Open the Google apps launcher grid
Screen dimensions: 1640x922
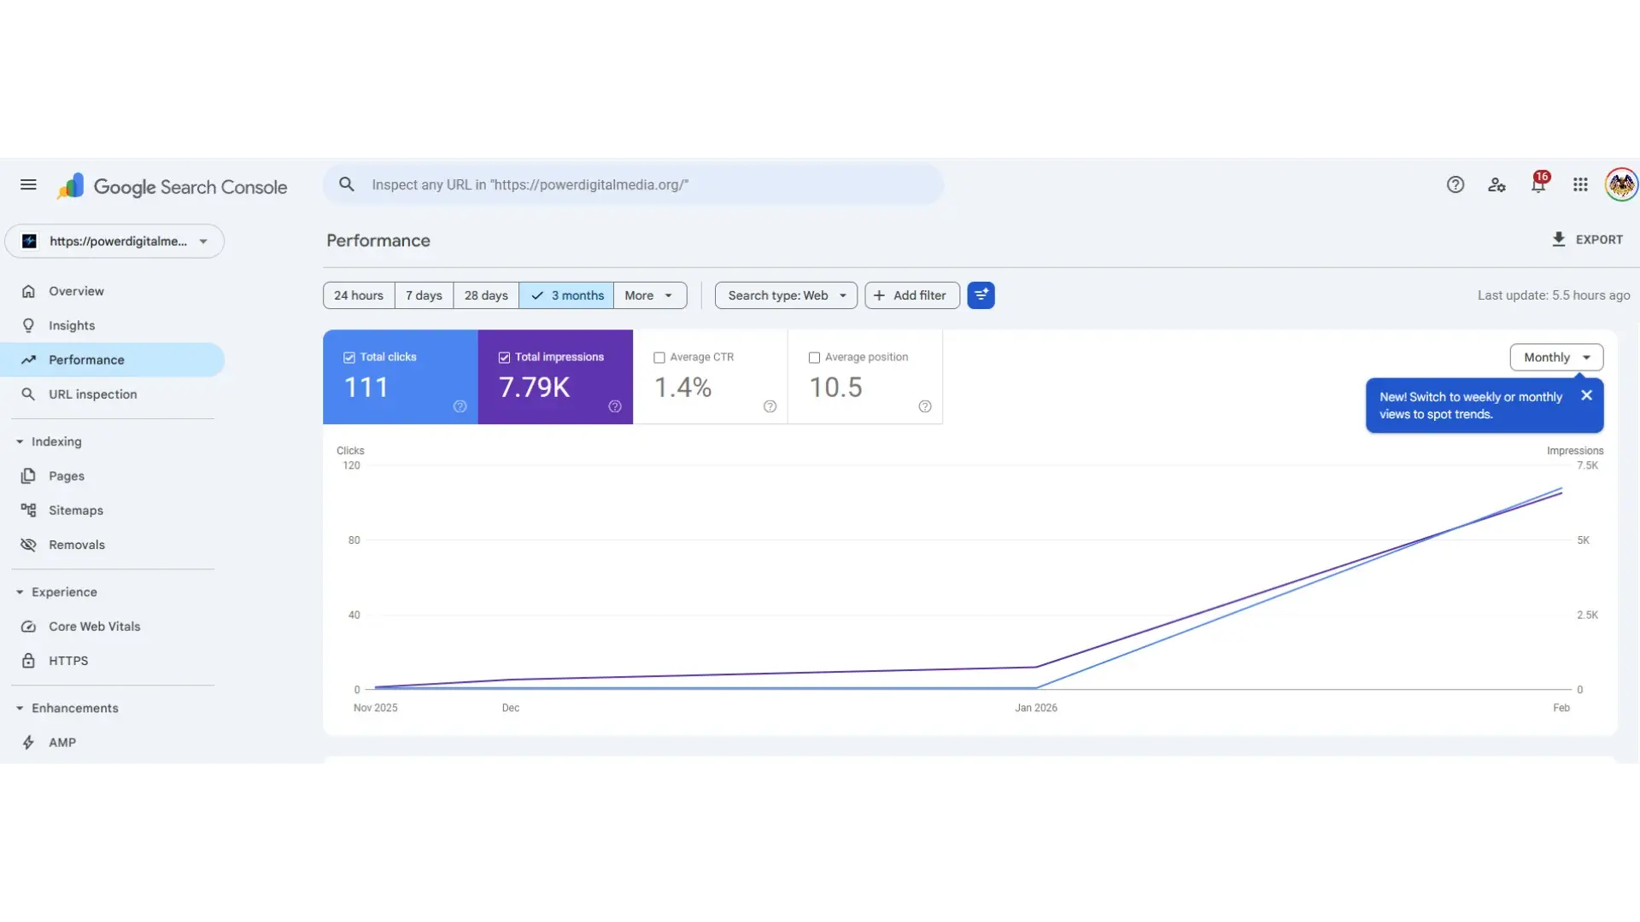coord(1581,184)
